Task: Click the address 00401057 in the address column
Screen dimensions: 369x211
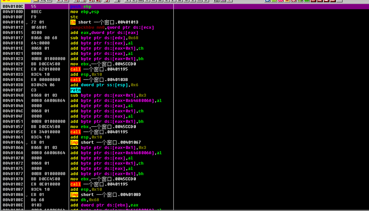Action: click(13, 127)
